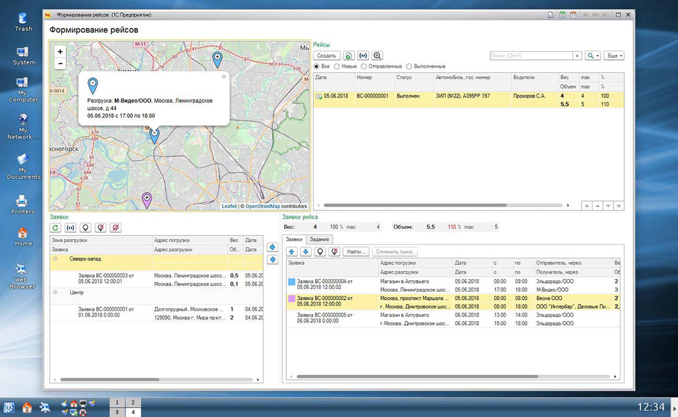Screen dimensions: 678x417
Task: Select the Новые radio filter
Action: (x=337, y=67)
